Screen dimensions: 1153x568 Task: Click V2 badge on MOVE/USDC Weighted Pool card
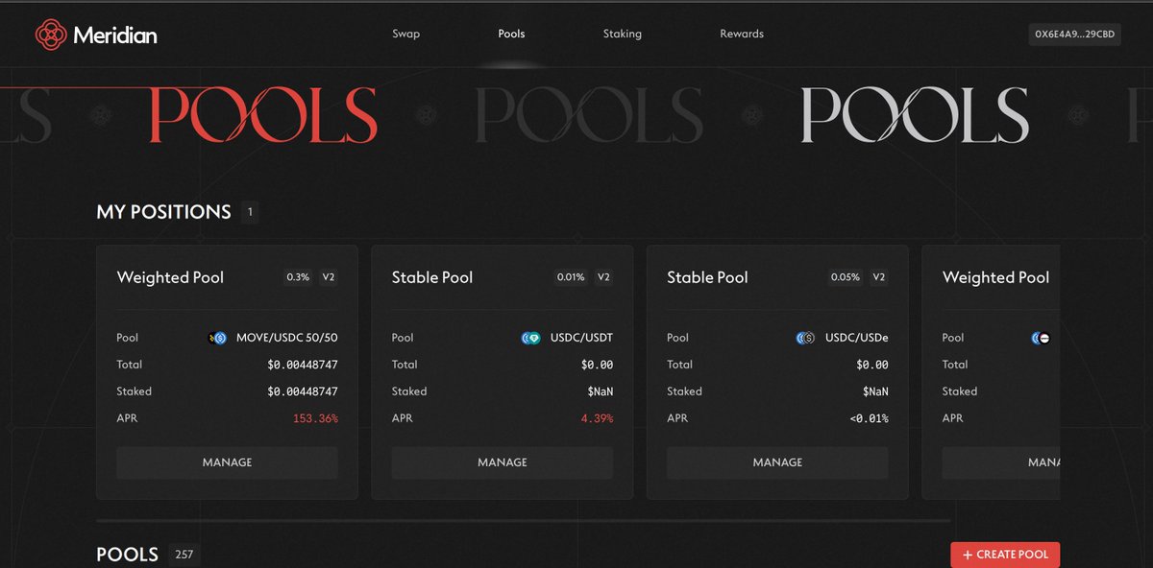[329, 277]
